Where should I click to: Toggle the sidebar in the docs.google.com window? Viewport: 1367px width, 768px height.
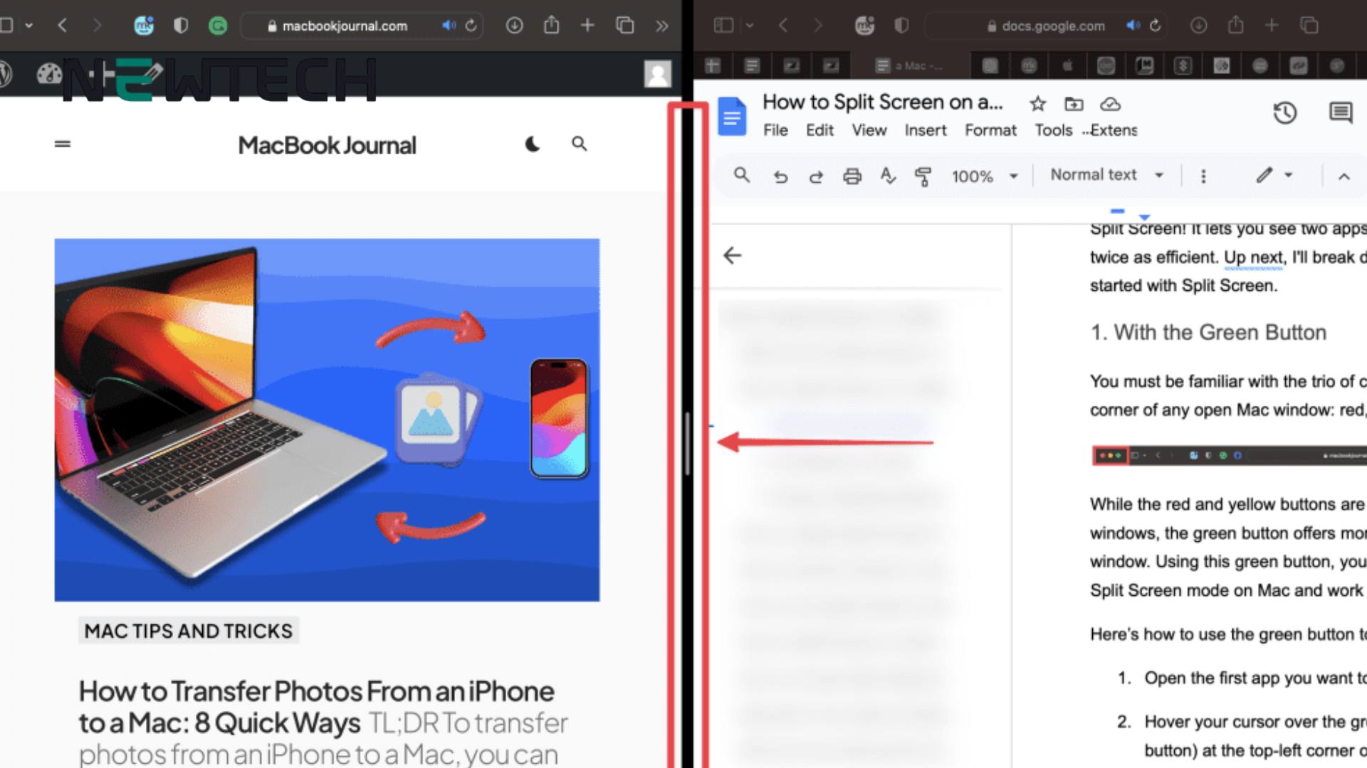click(723, 26)
